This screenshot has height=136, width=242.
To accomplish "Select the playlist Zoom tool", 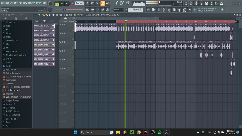I will (x=67, y=15).
